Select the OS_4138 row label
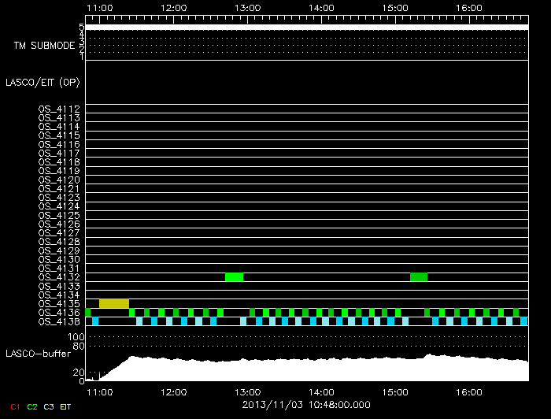551x419 pixels. tap(59, 321)
